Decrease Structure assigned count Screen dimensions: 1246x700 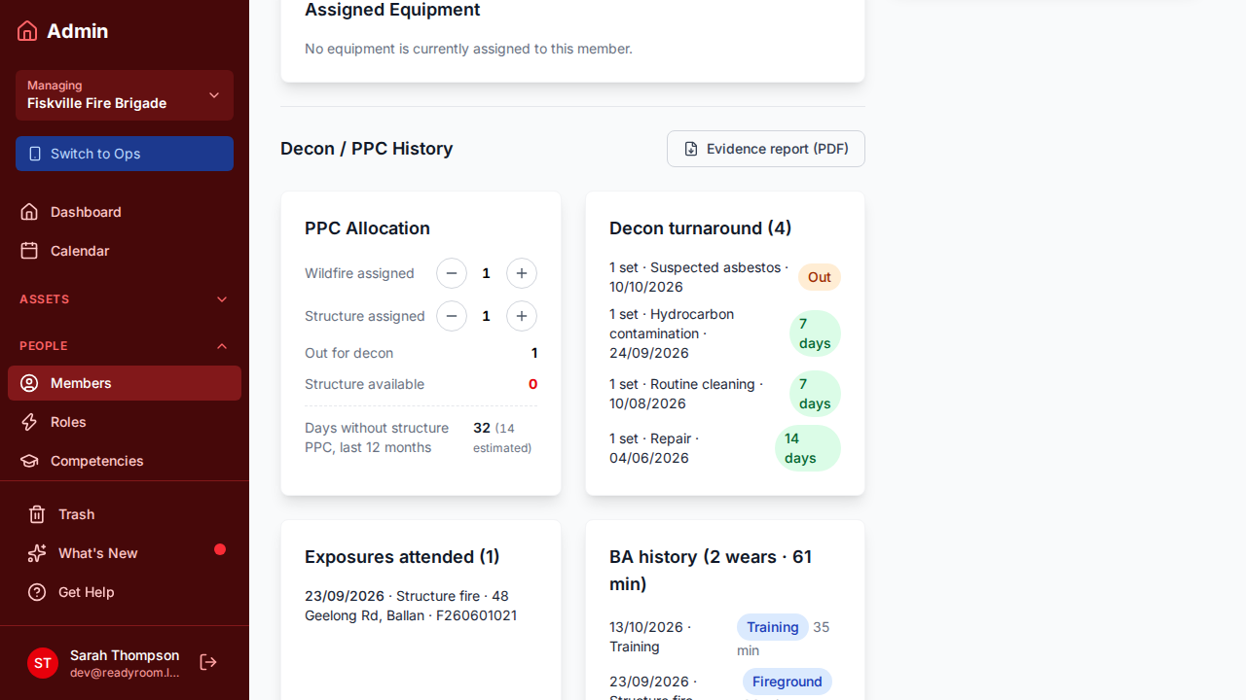(x=452, y=316)
